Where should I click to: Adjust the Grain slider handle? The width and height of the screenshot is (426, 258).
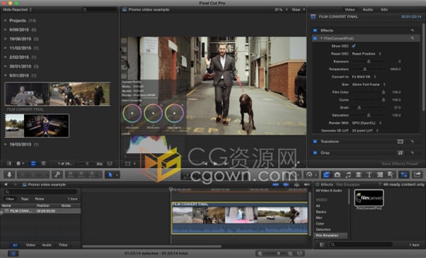tap(359, 107)
